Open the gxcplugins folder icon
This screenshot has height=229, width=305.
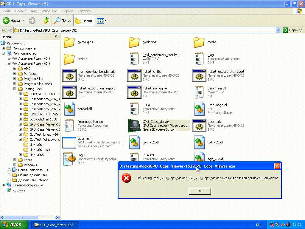click(69, 42)
